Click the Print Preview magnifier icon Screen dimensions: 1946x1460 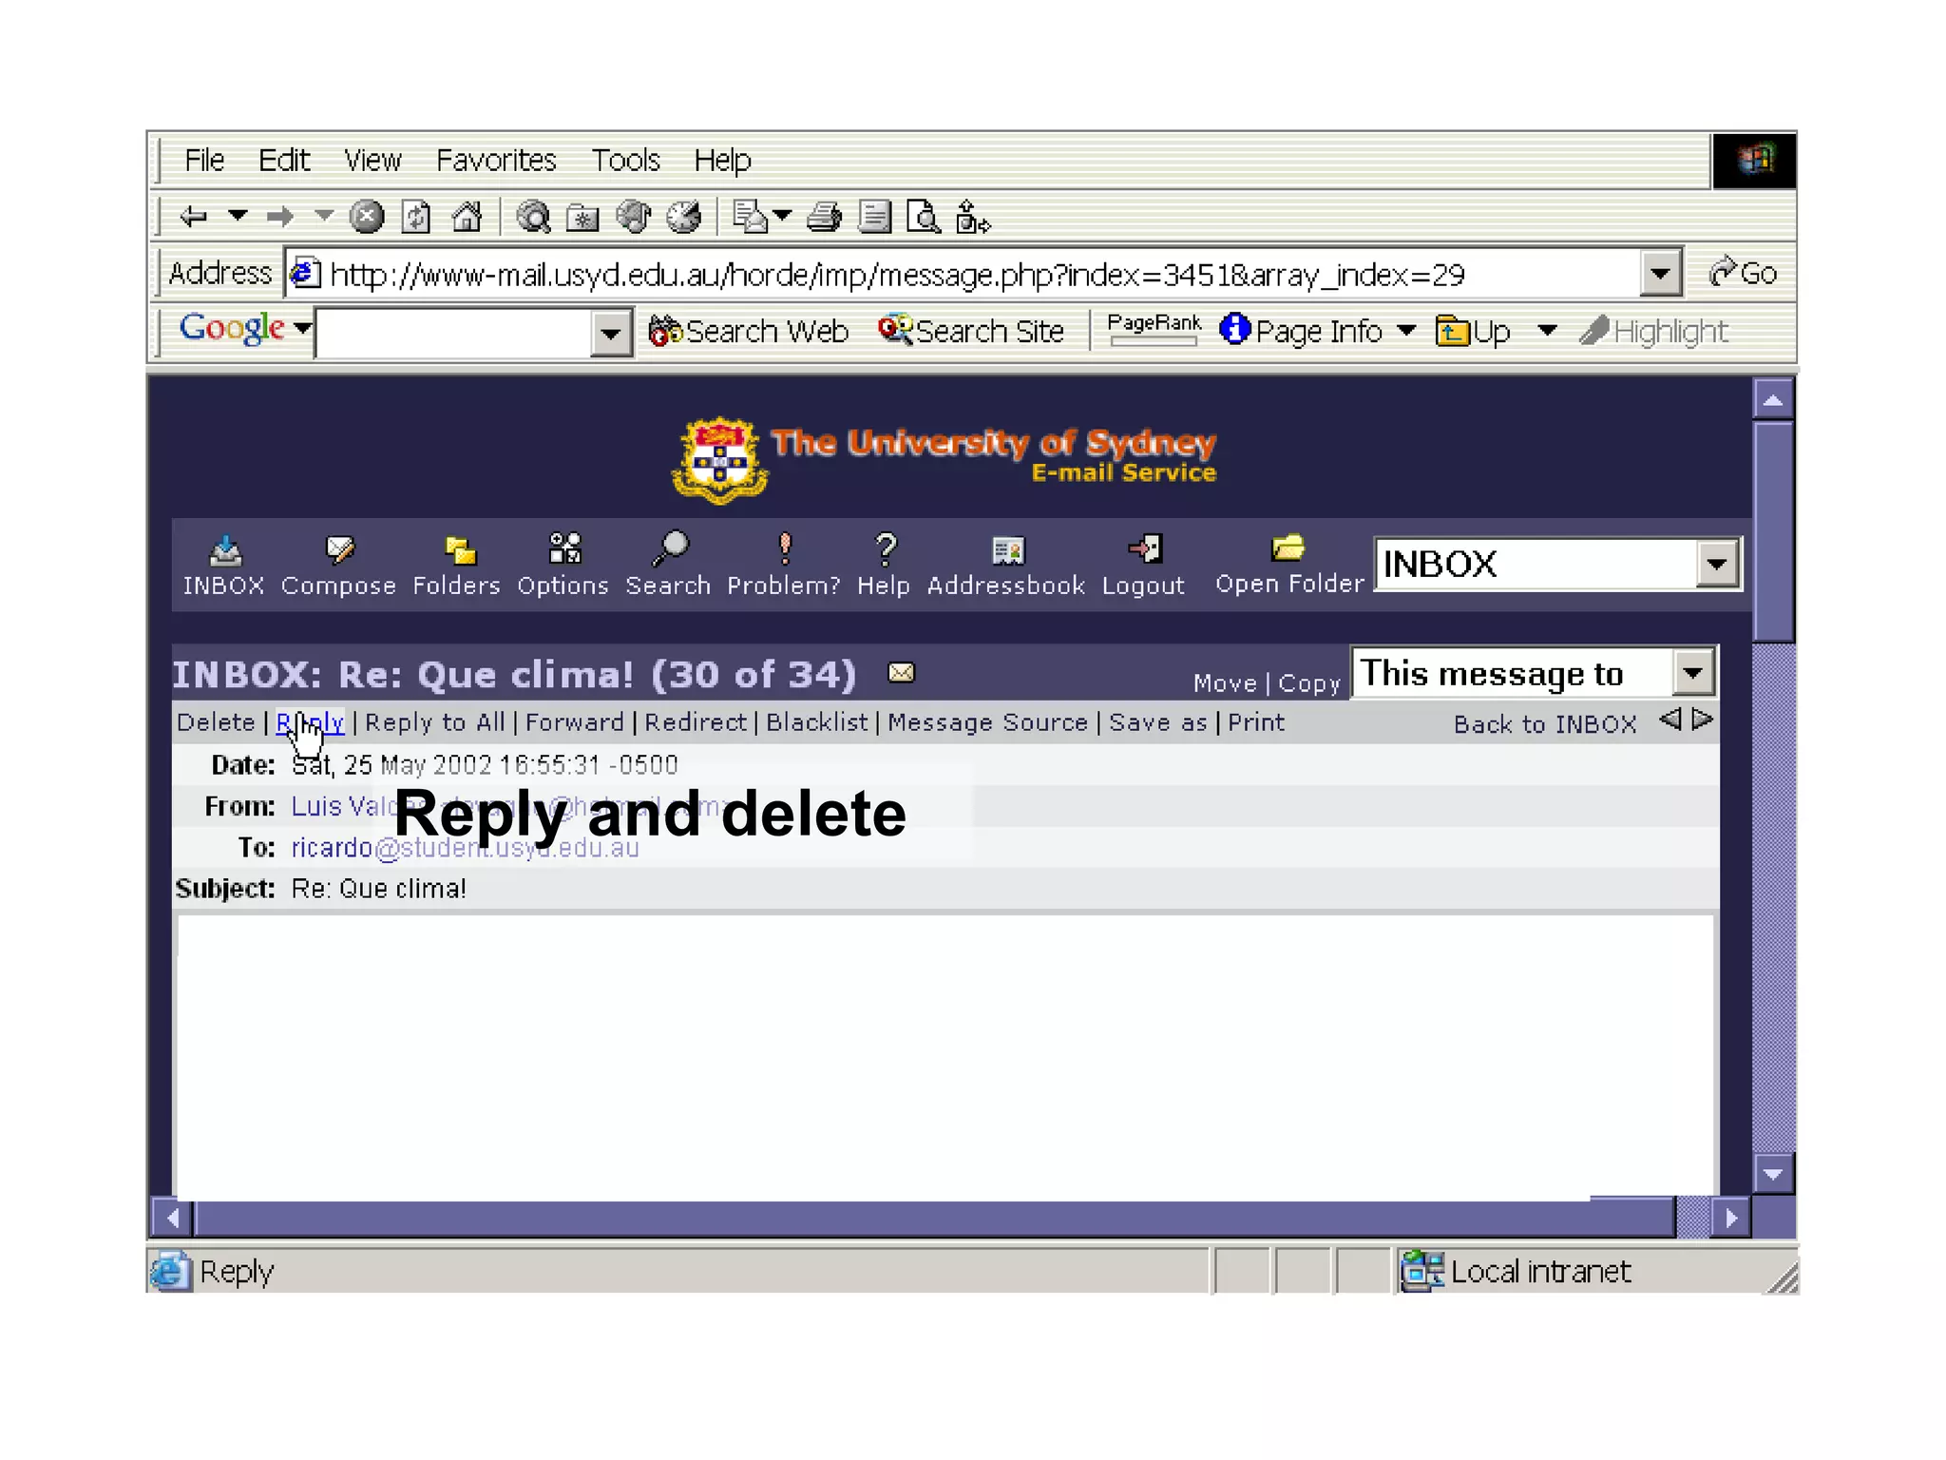923,218
